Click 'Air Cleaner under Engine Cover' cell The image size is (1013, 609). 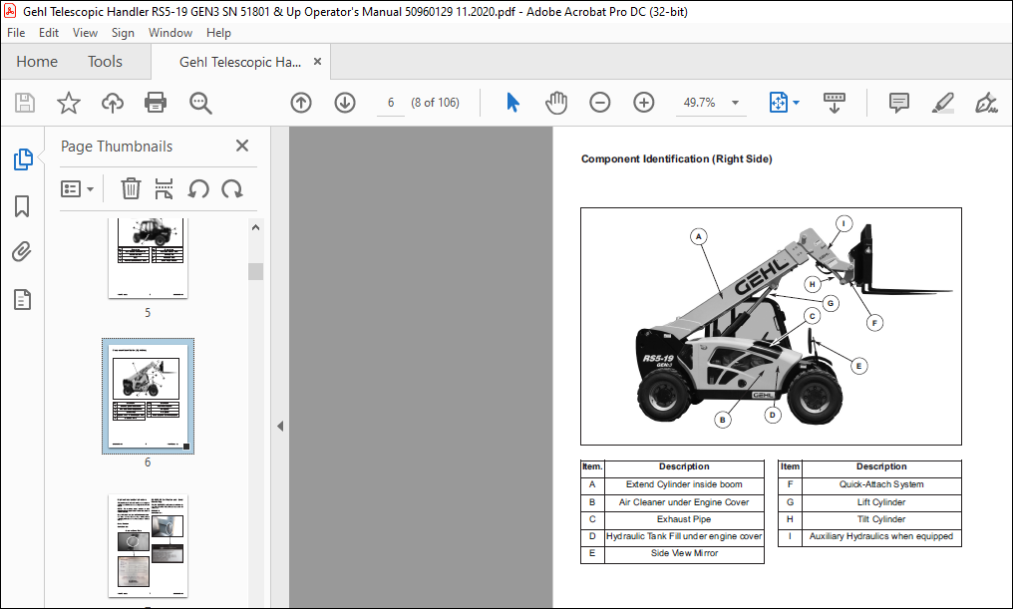click(x=684, y=501)
